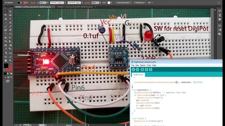Select the Slice tool
225x126 pixels.
(10, 57)
